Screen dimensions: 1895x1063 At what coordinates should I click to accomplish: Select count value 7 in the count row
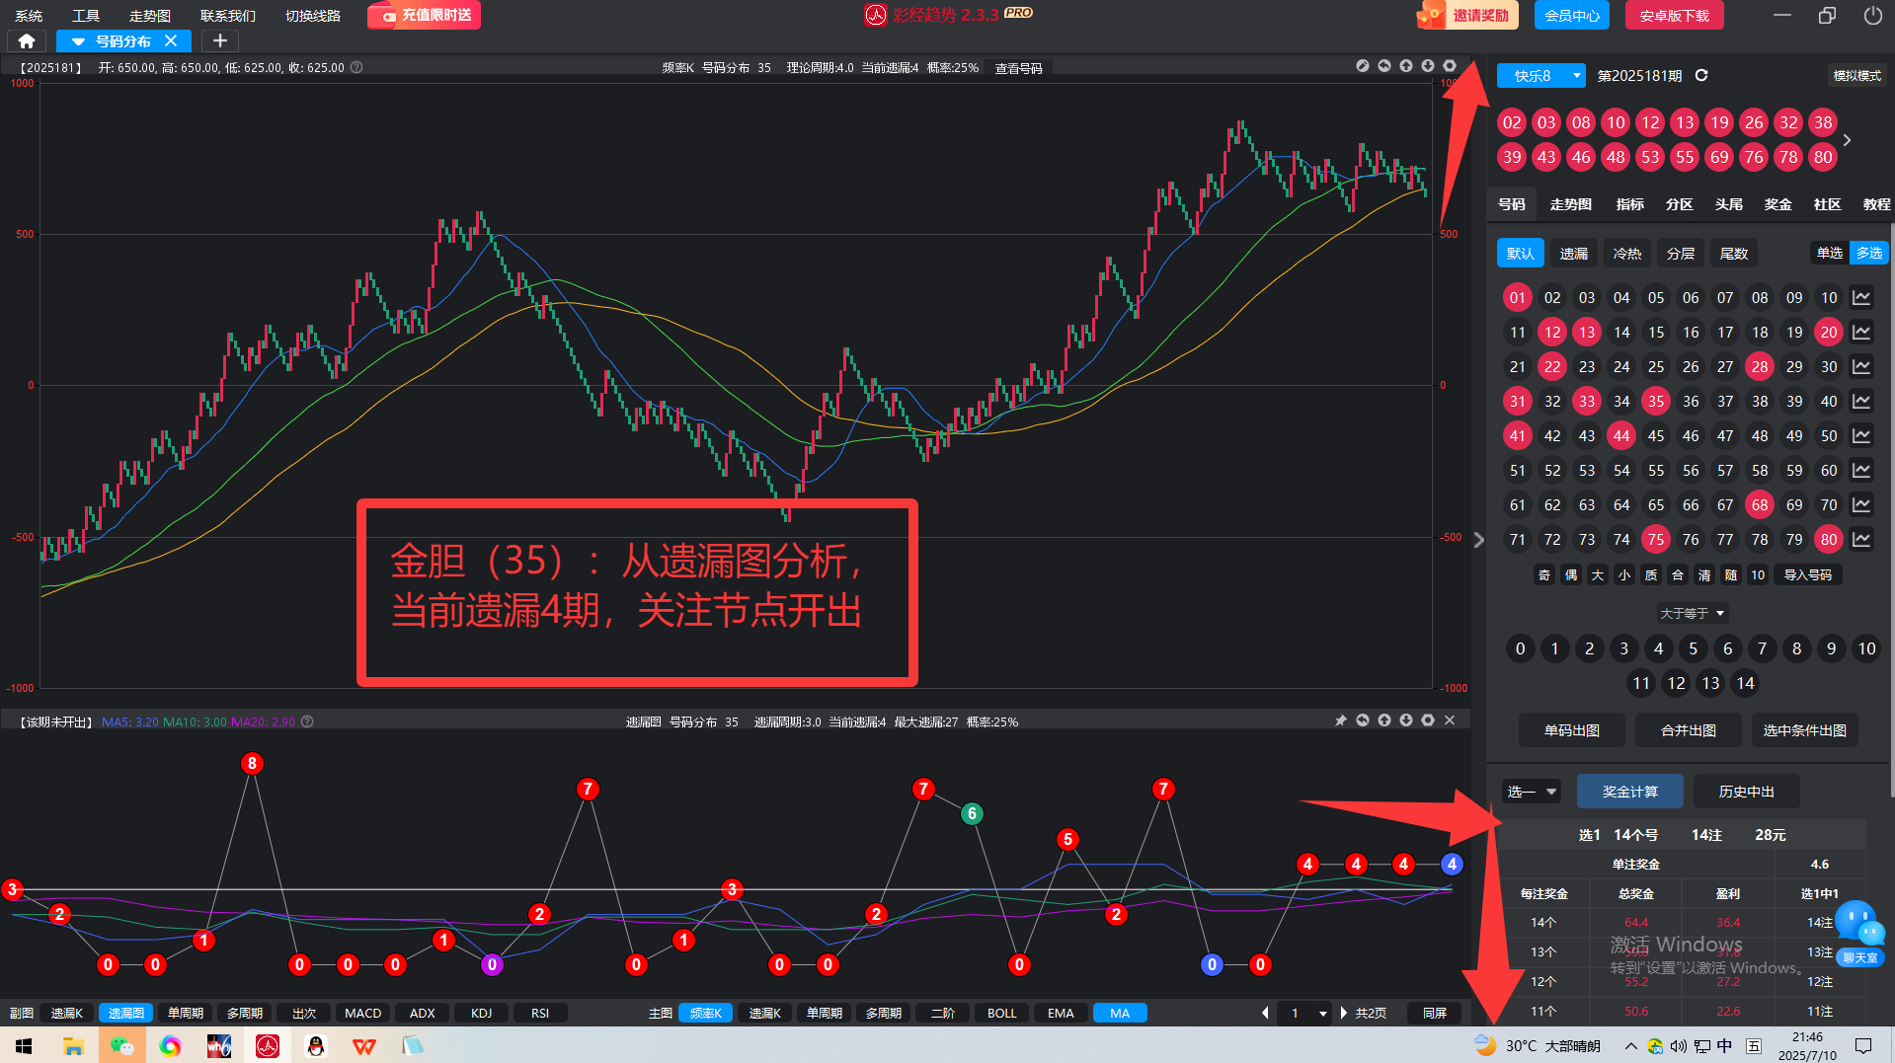pos(1763,648)
